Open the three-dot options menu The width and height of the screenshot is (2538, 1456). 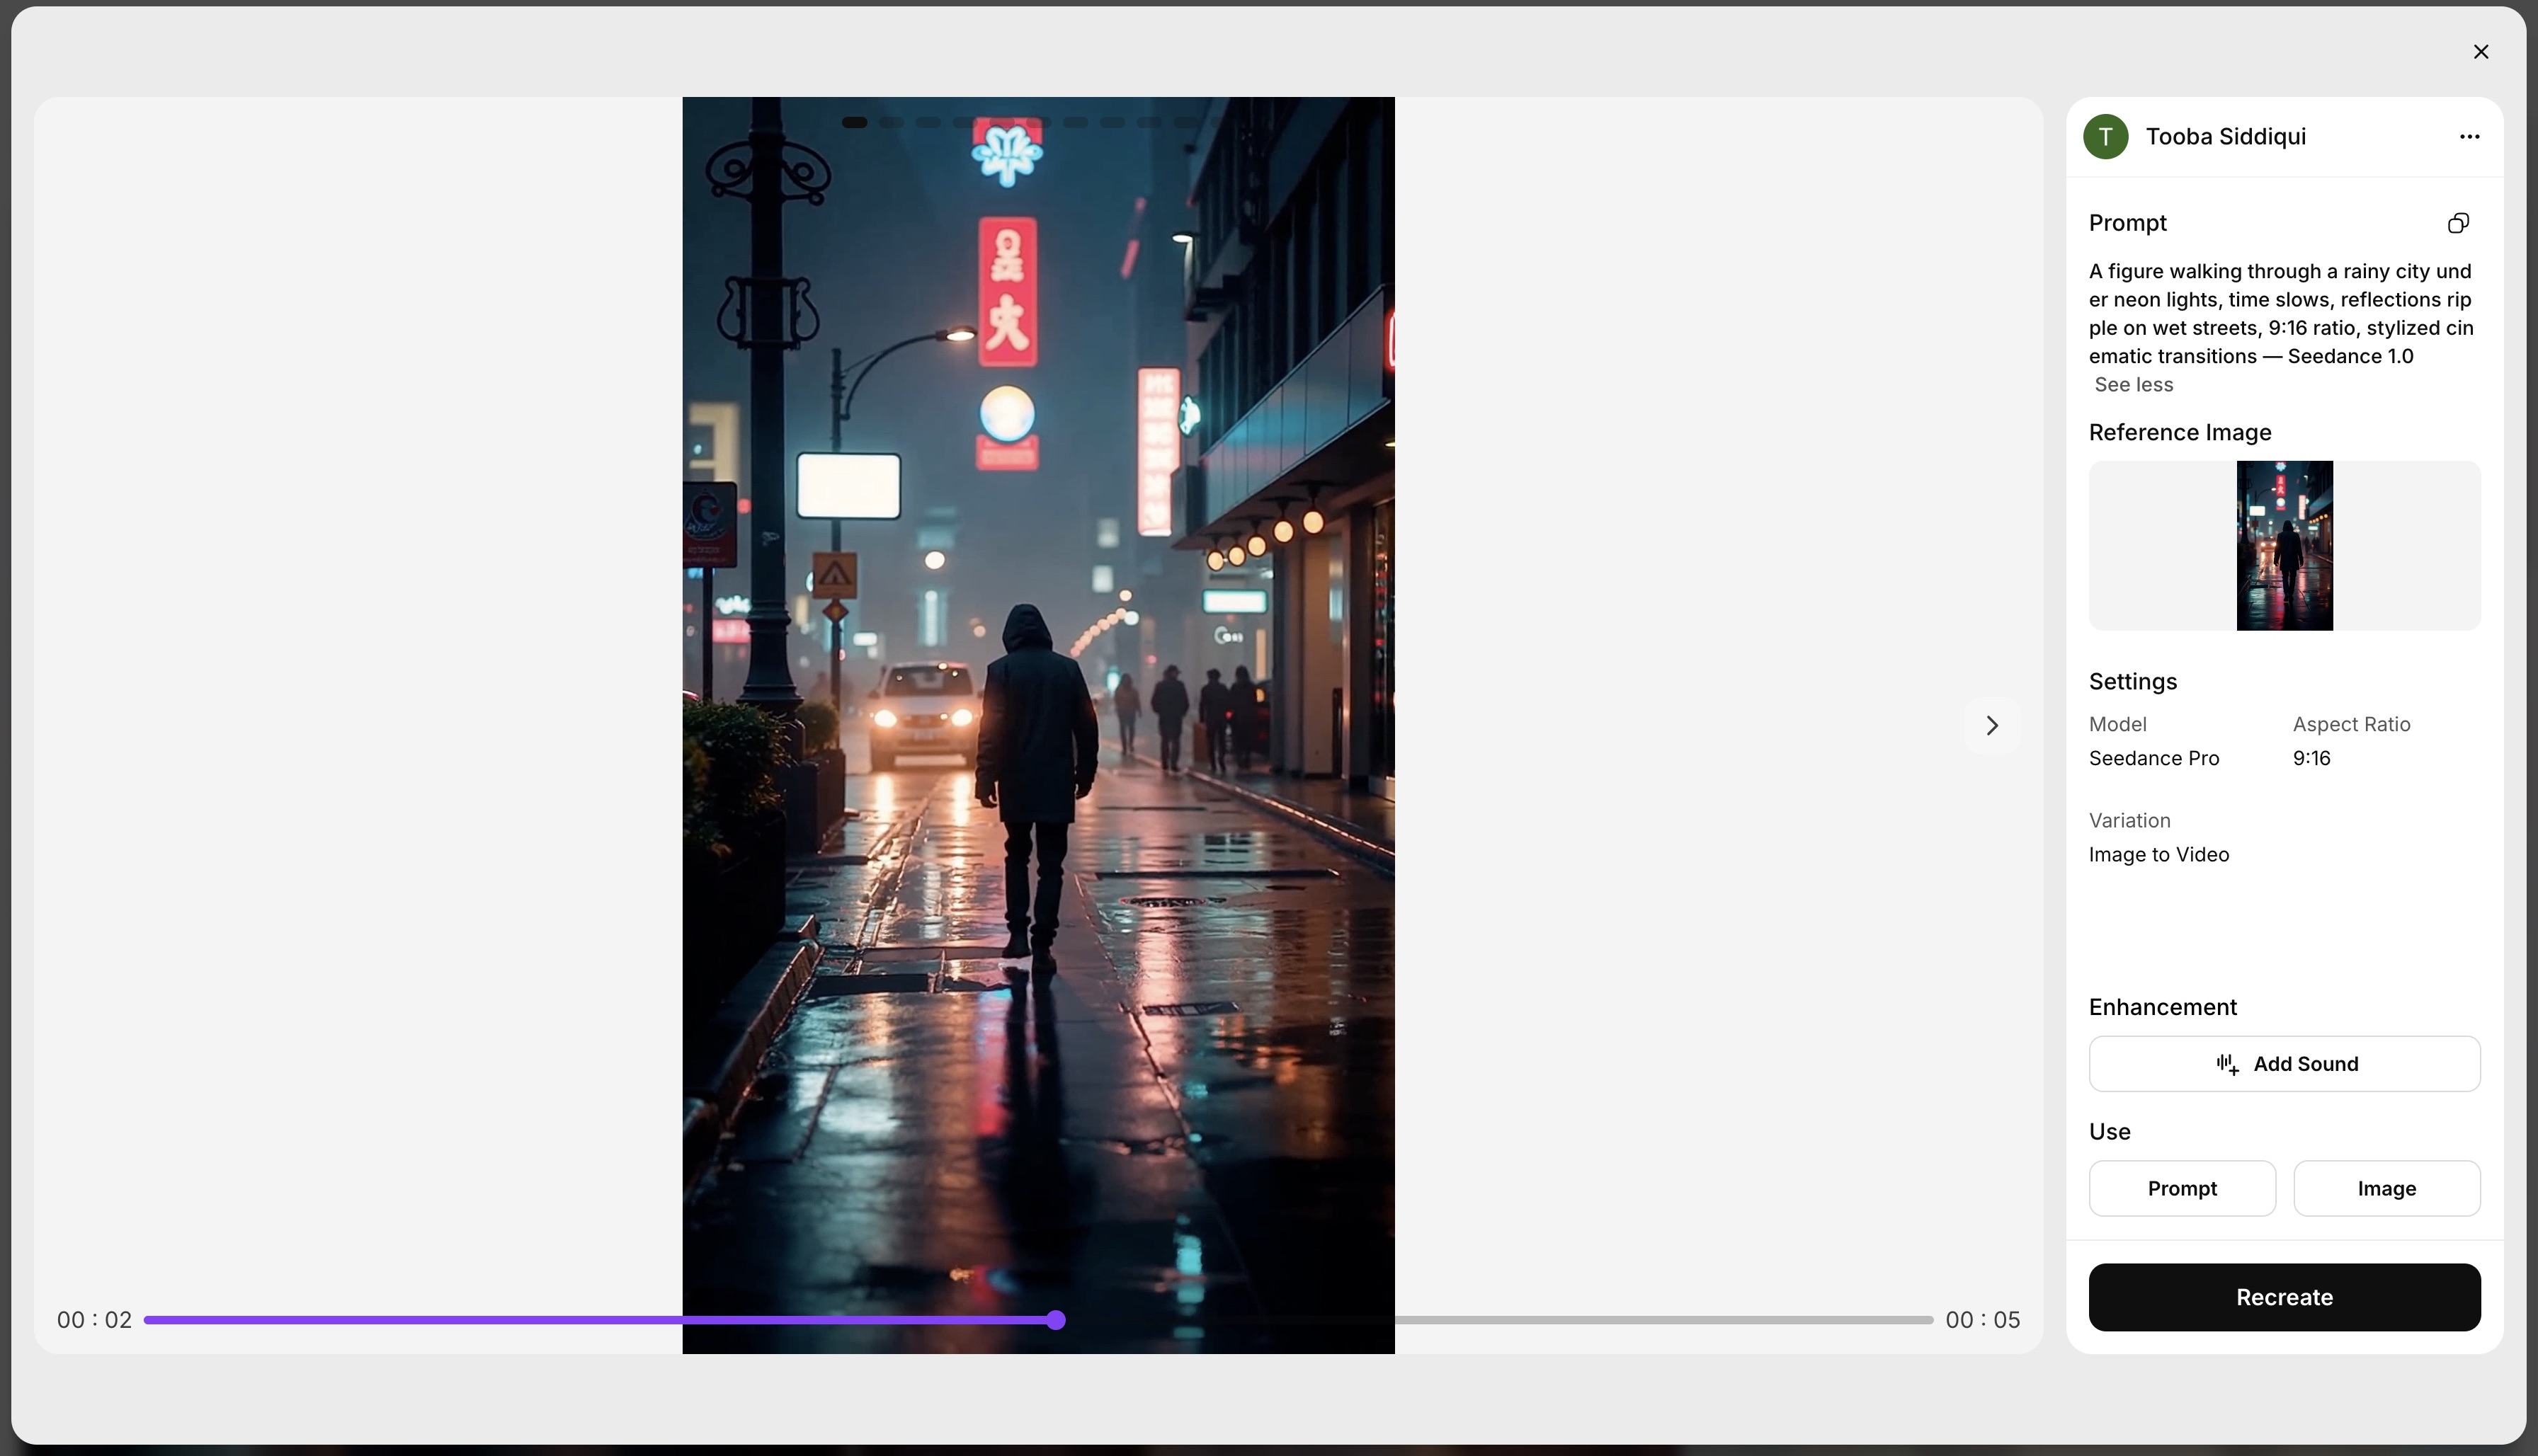(2469, 137)
